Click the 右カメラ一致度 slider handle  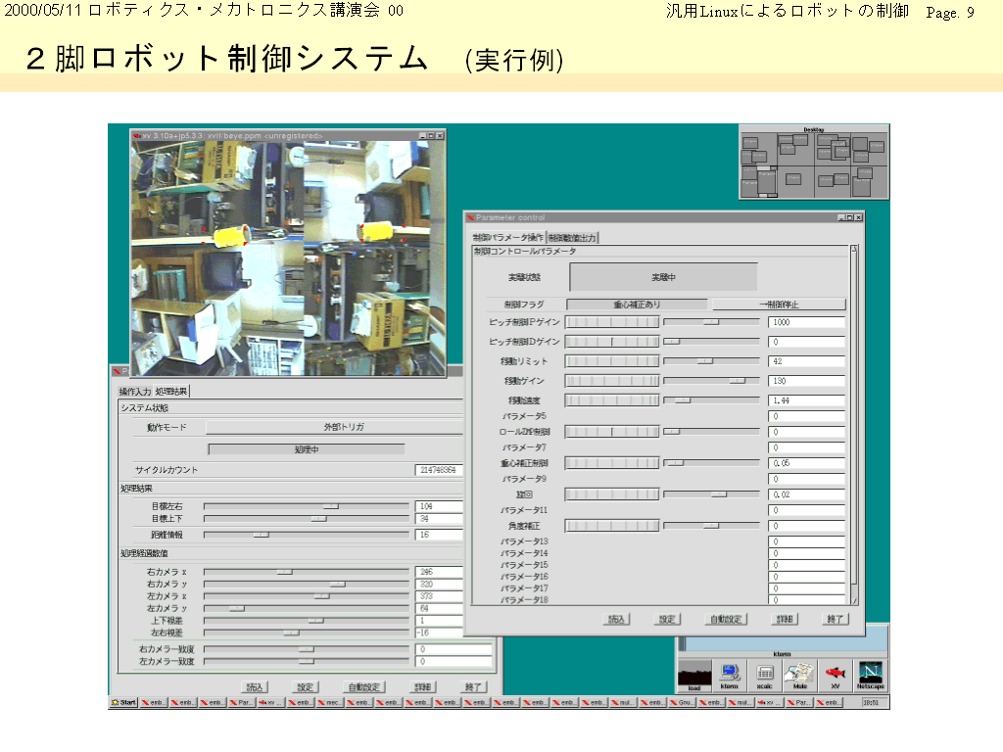tap(307, 649)
